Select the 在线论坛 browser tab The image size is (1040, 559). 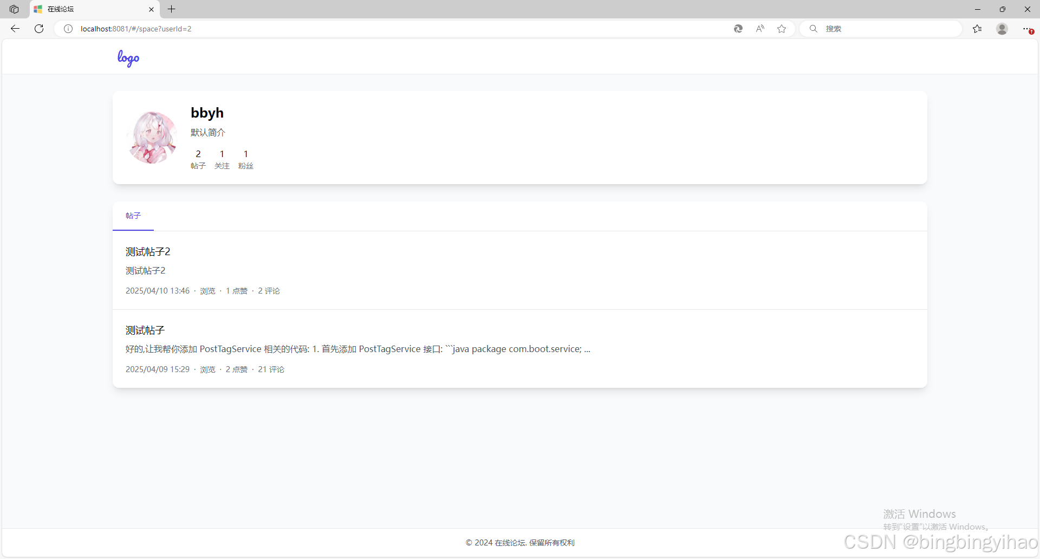tap(94, 9)
